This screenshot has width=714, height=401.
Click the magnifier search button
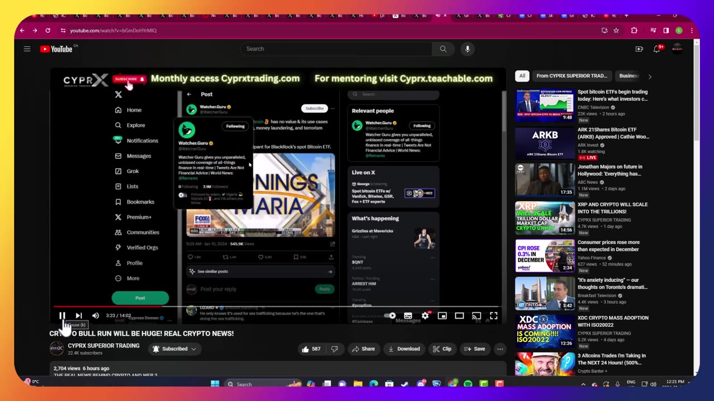(443, 49)
